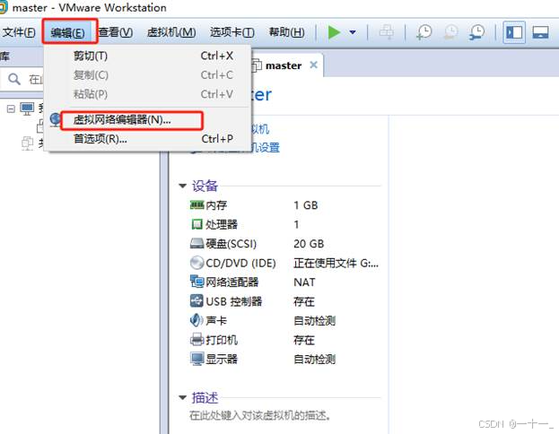
Task: Click the library search magnifier icon
Action: pos(14,79)
